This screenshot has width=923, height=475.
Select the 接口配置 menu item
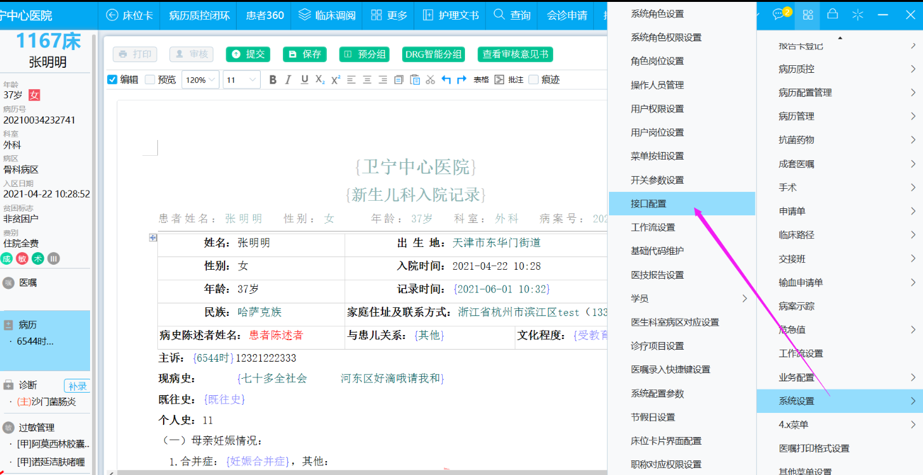(682, 204)
